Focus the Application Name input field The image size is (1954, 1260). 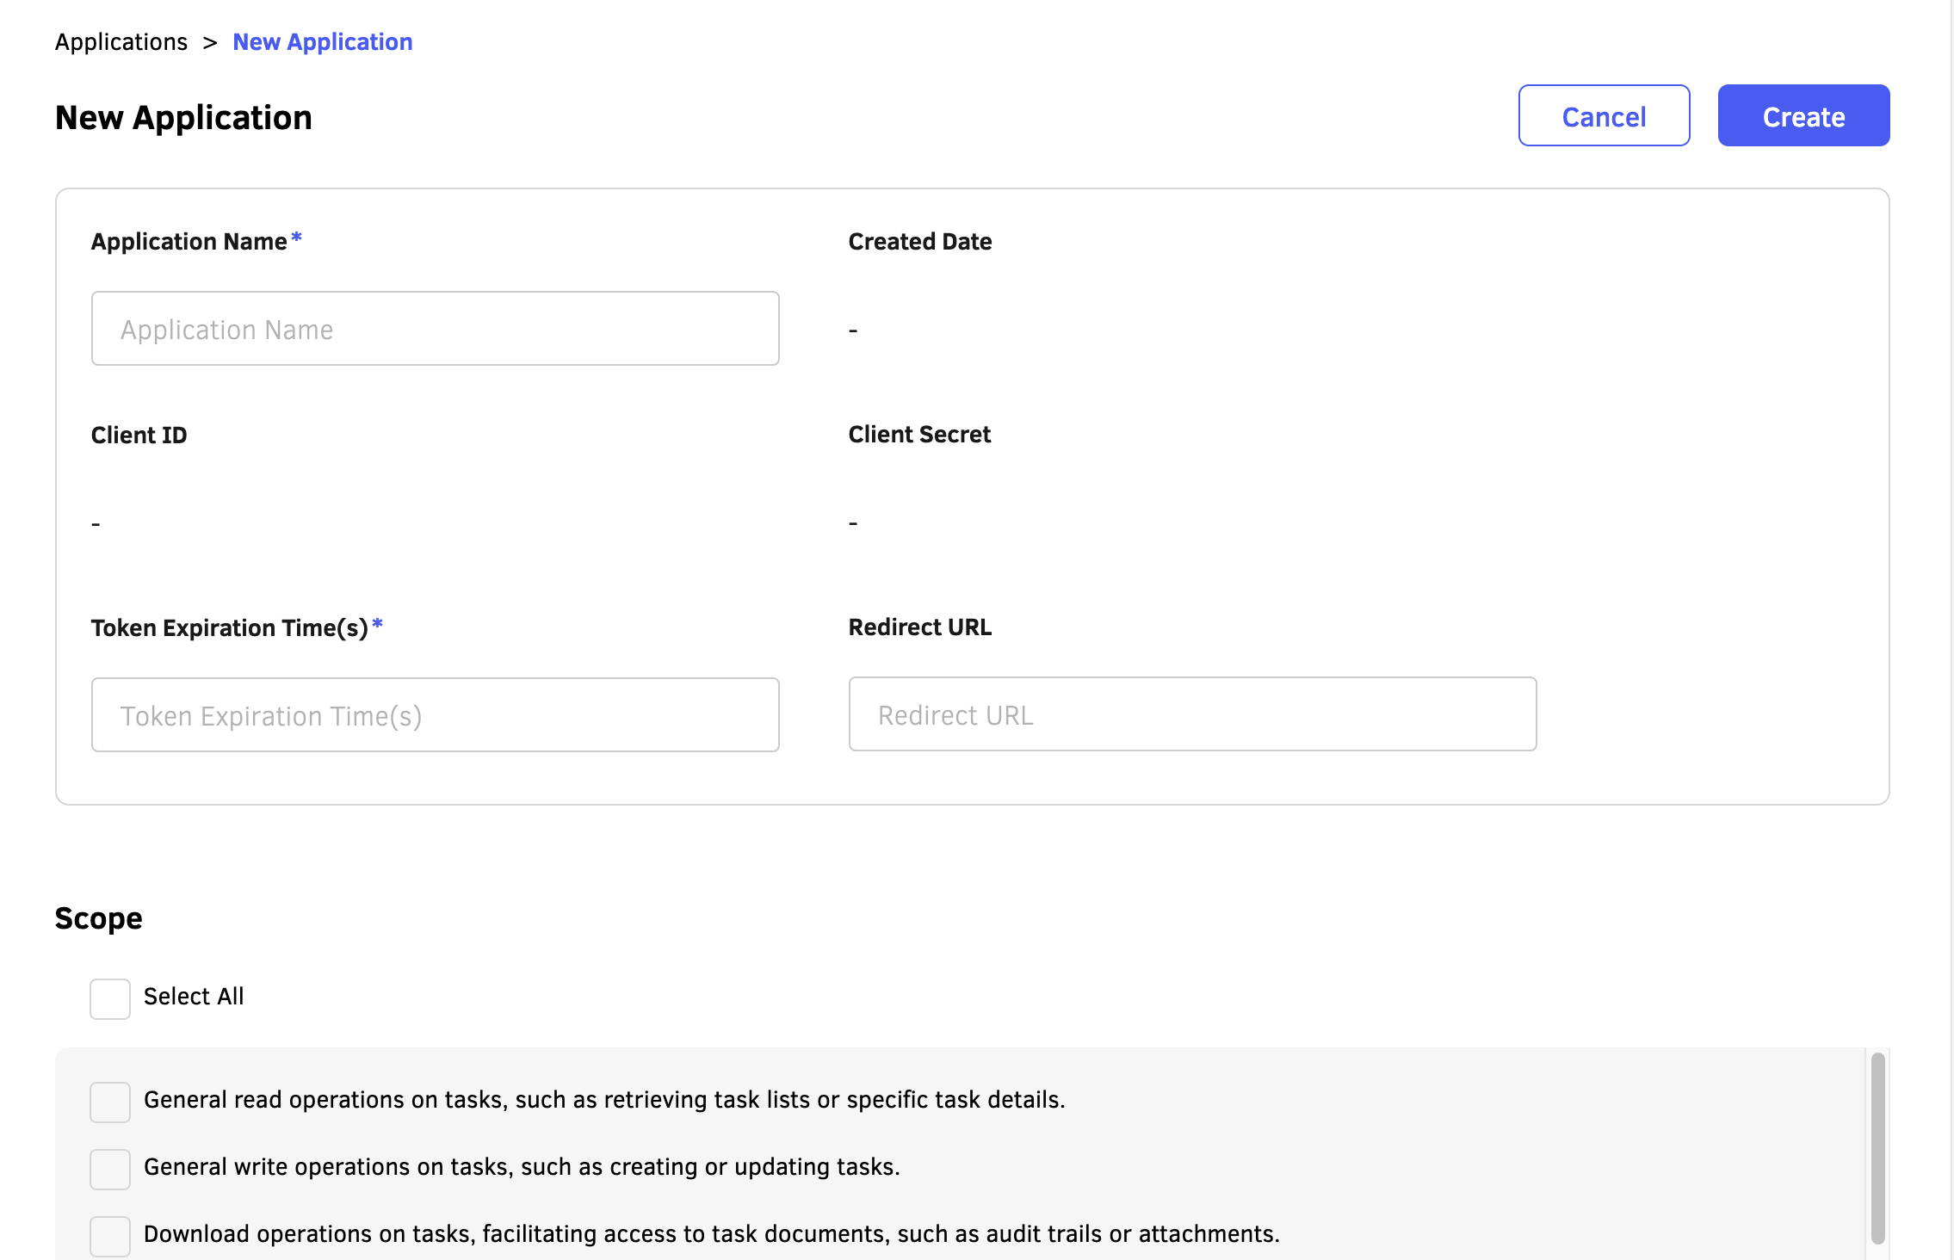[435, 329]
